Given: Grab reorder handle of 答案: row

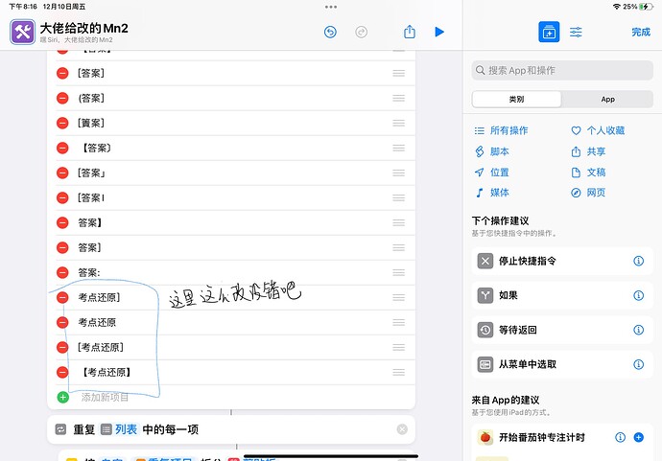Looking at the screenshot, I should (x=398, y=272).
